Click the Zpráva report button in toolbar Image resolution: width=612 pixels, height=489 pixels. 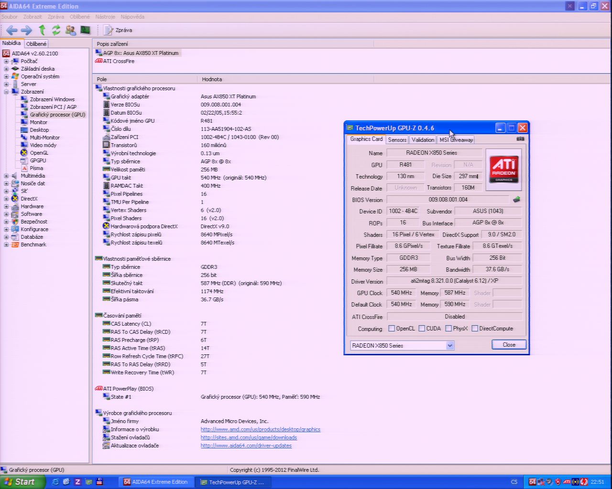pos(118,30)
